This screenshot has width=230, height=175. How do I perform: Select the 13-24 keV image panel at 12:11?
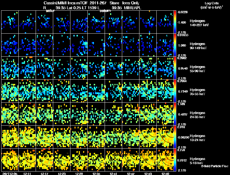pyautogui.click(x=27, y=137)
